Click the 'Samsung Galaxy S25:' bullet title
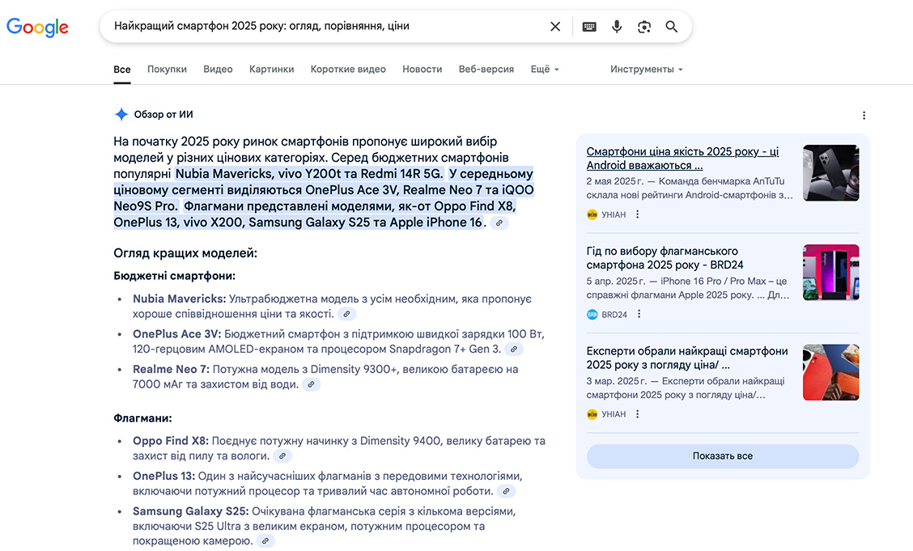The height and width of the screenshot is (551, 913). point(191,511)
